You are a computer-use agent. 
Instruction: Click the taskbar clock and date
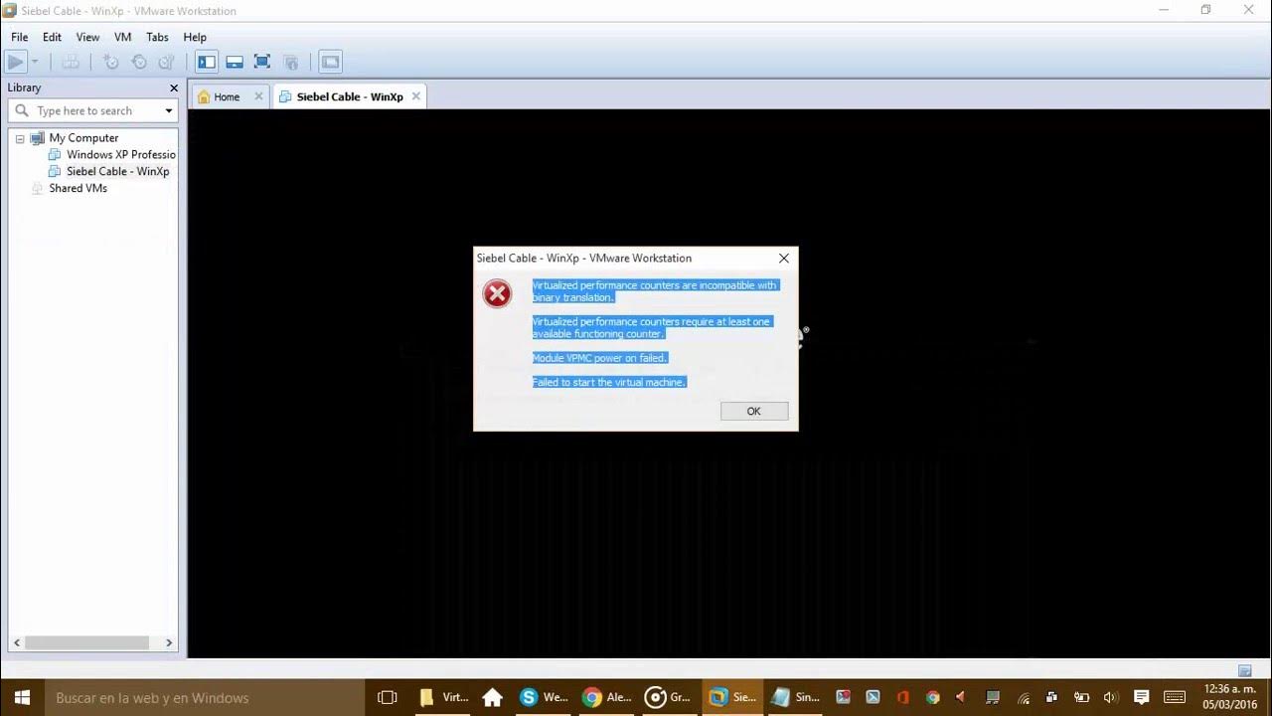pos(1230,697)
